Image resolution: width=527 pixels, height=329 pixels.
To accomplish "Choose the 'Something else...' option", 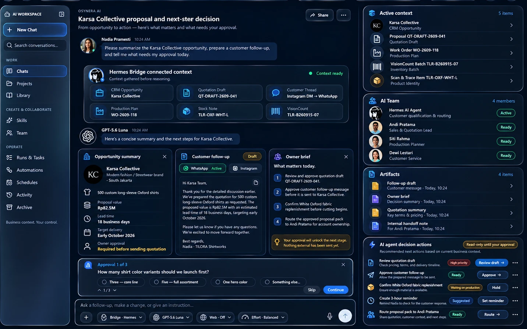I will (284, 282).
